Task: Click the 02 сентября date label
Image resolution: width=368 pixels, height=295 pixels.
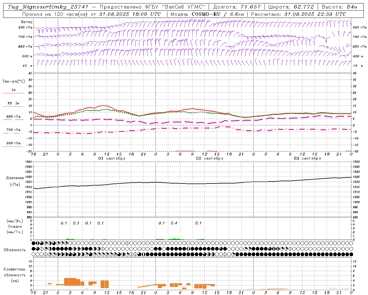Action: coord(210,158)
